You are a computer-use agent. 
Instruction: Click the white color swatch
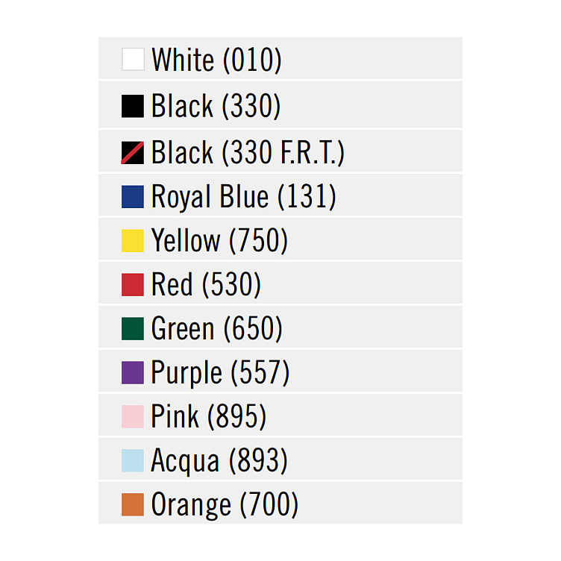(133, 60)
